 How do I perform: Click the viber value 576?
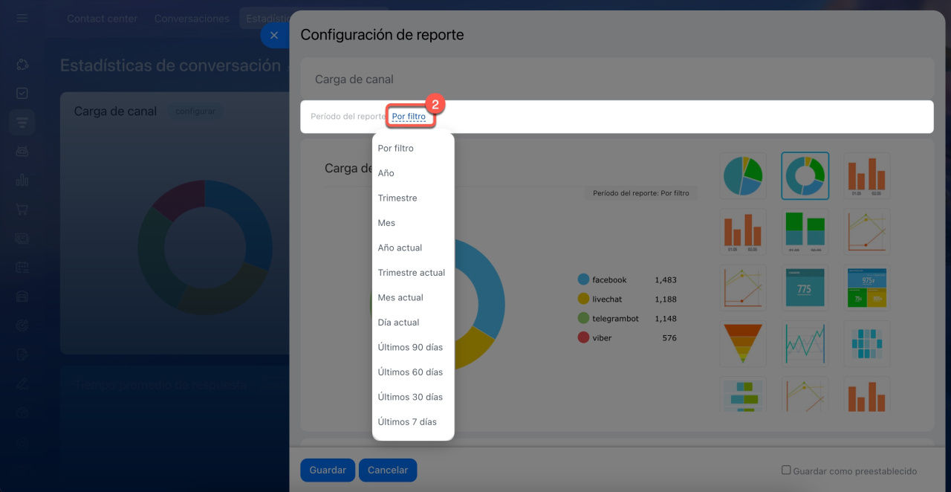coord(669,338)
